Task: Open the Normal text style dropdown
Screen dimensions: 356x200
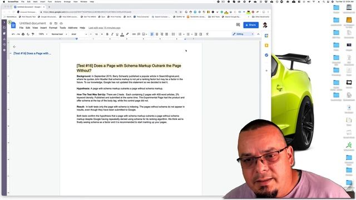Action: pos(59,34)
